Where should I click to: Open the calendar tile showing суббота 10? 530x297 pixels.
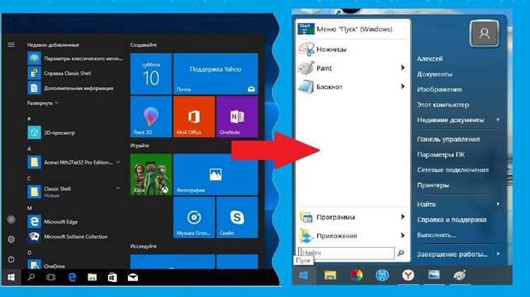click(151, 74)
